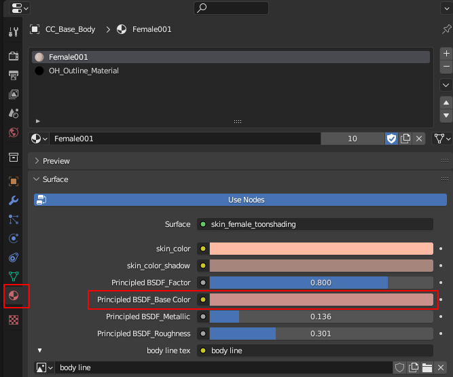Image resolution: width=453 pixels, height=377 pixels.
Task: Click the skin_color socket dot
Action: click(203, 249)
